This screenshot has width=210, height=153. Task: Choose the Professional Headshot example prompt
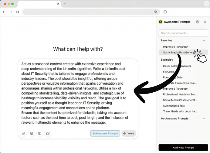coord(180,94)
